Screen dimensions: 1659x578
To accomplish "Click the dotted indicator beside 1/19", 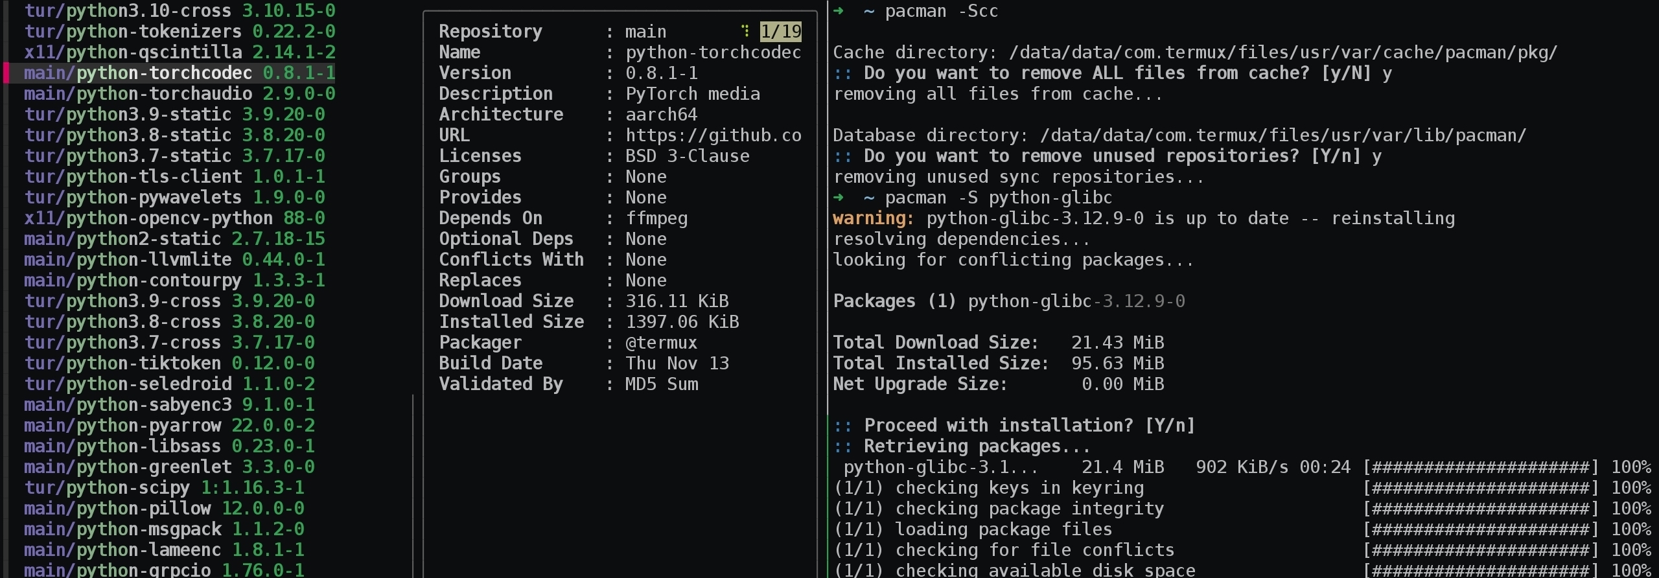I will (746, 31).
